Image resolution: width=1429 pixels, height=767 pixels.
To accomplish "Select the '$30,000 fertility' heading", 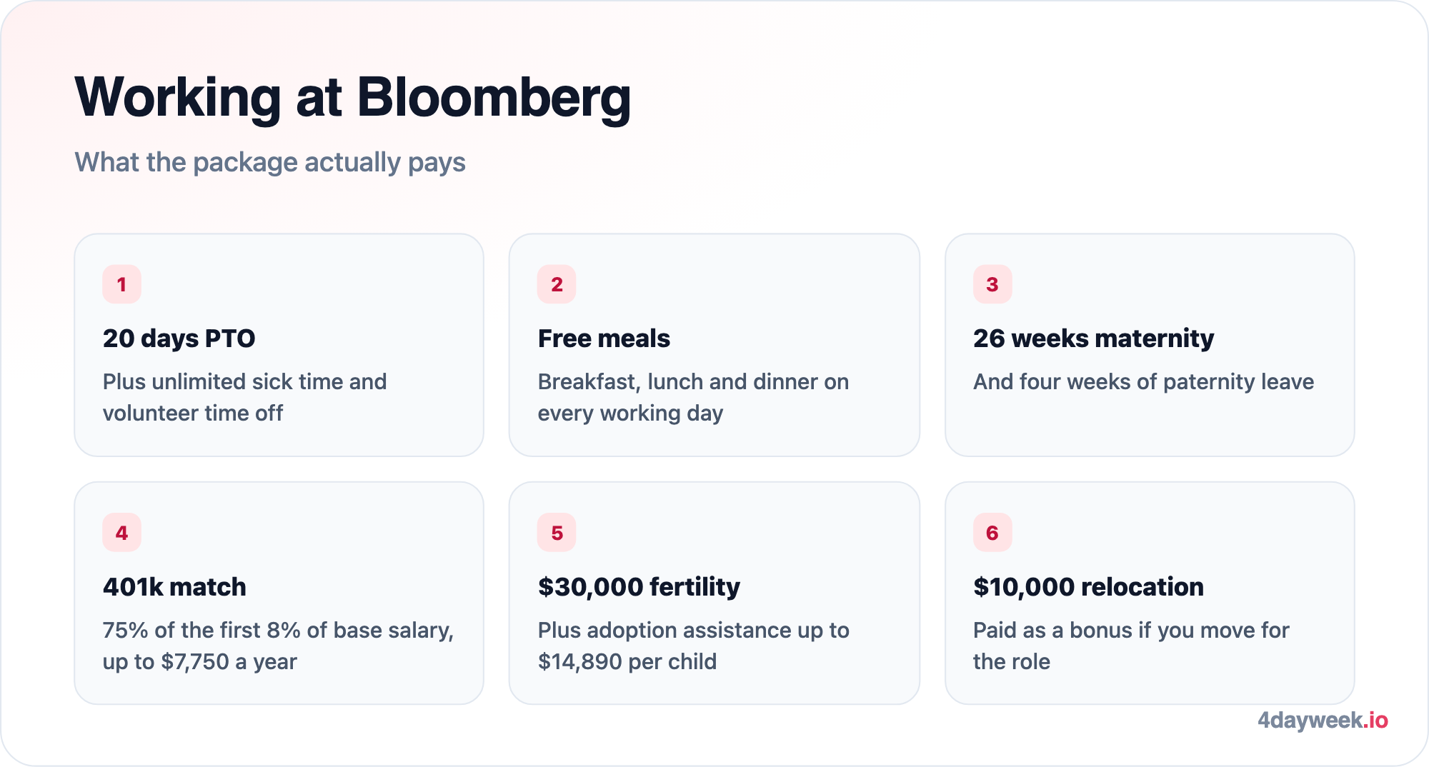I will pyautogui.click(x=639, y=587).
